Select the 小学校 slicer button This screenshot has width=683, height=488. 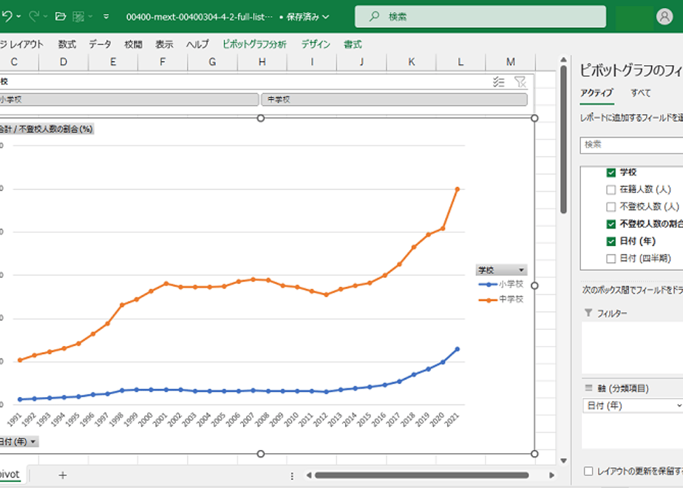coord(129,99)
